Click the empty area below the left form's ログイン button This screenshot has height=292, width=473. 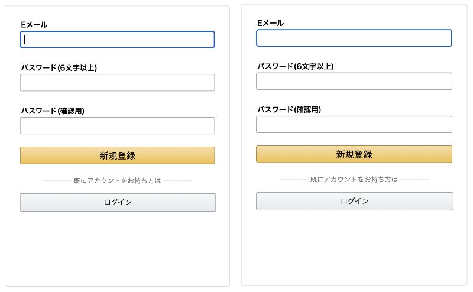click(x=117, y=248)
